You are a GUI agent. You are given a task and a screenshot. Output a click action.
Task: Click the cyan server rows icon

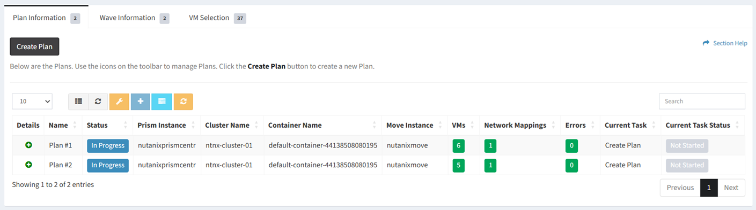[x=162, y=102]
